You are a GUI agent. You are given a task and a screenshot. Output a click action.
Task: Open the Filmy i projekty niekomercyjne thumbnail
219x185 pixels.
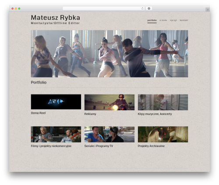coord(56,134)
